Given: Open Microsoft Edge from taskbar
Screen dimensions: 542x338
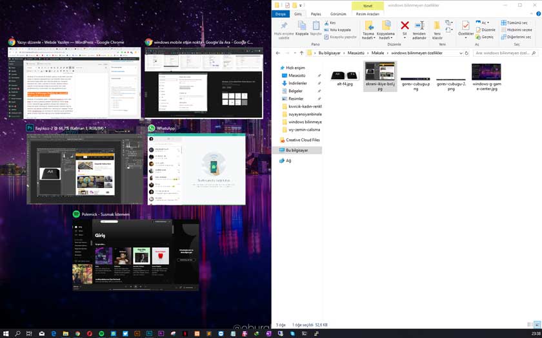Looking at the screenshot, I should point(54,333).
